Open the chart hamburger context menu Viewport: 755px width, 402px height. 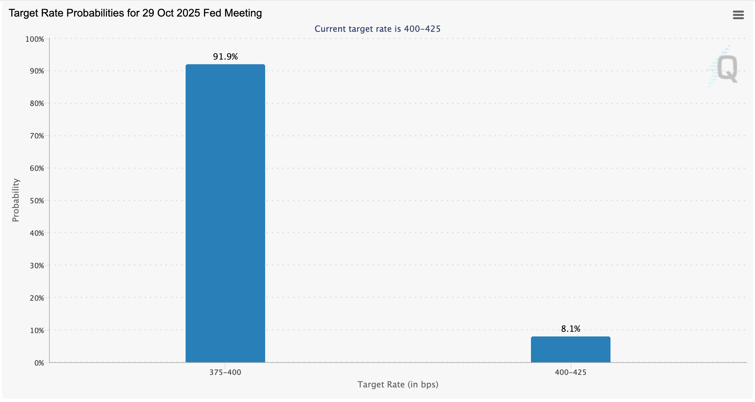pos(738,15)
